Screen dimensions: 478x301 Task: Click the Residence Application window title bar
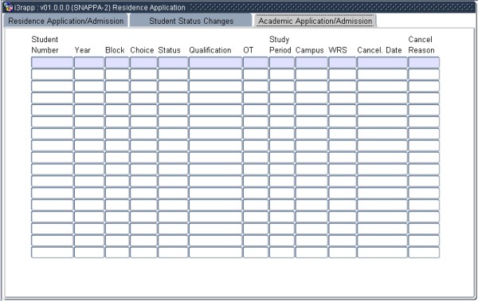pyautogui.click(x=239, y=7)
